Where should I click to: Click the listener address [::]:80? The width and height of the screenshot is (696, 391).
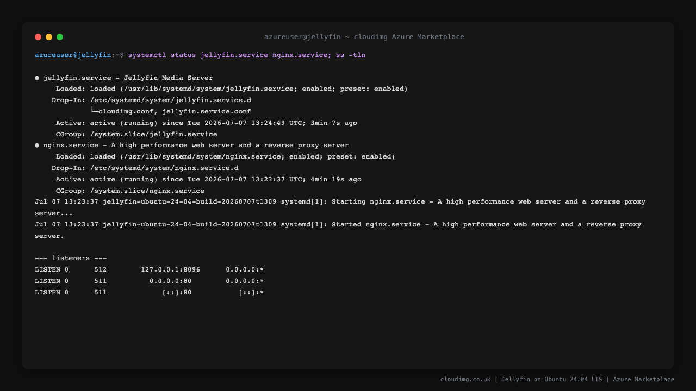(177, 292)
